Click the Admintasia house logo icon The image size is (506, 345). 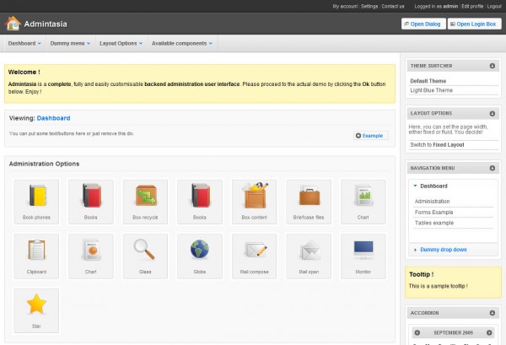pyautogui.click(x=13, y=24)
